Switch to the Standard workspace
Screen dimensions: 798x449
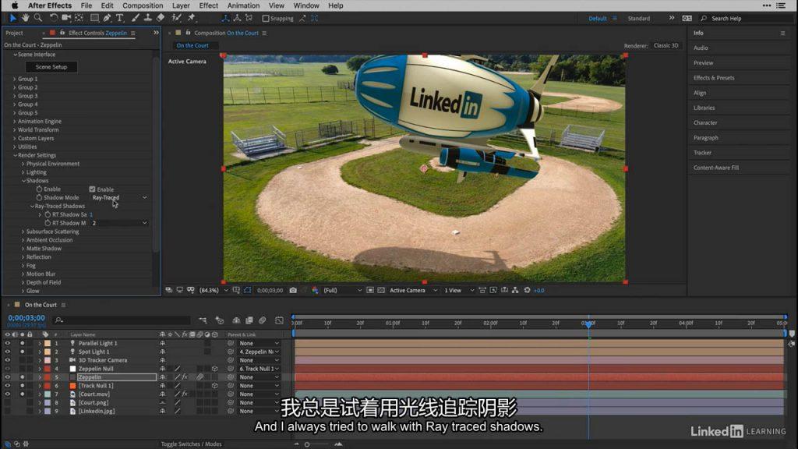tap(639, 19)
